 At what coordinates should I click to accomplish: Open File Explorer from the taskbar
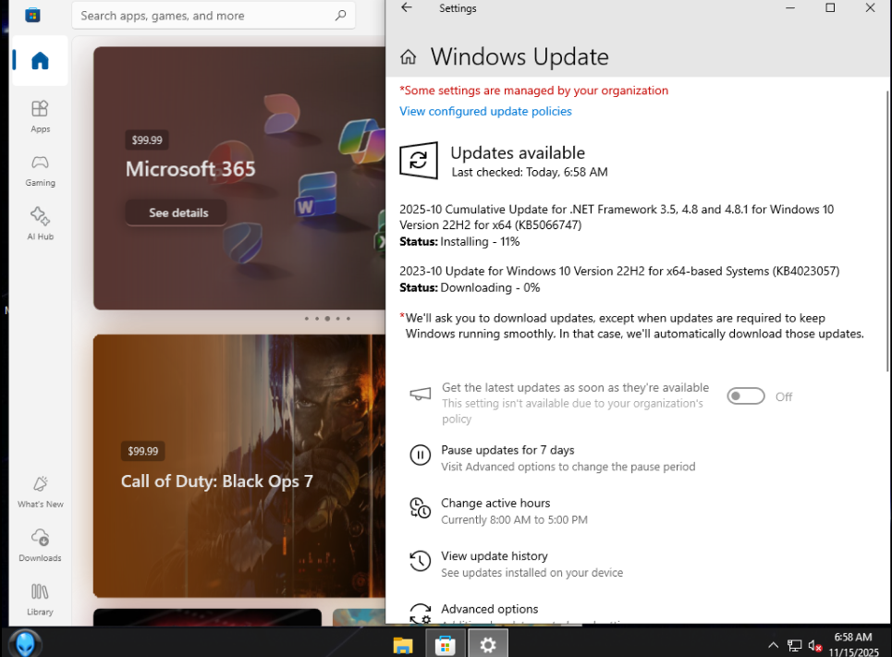tap(403, 645)
